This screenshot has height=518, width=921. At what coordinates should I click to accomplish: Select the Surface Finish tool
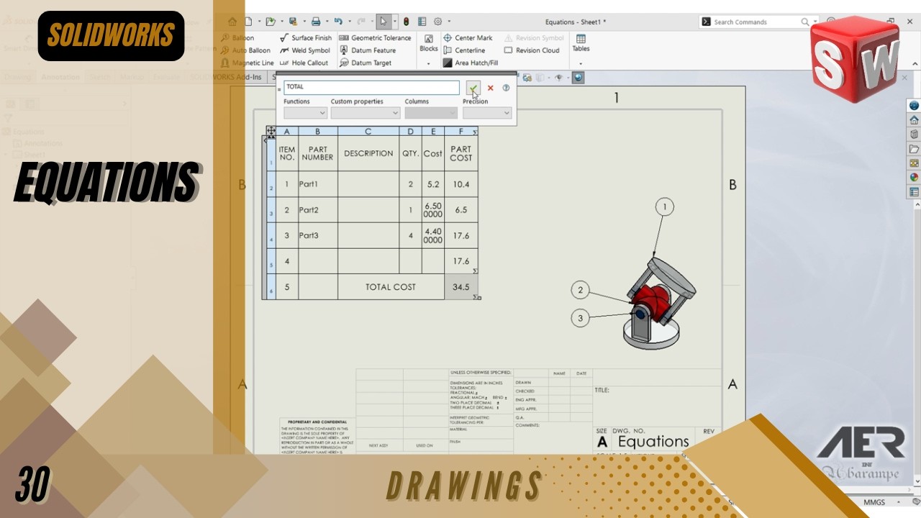click(x=306, y=37)
